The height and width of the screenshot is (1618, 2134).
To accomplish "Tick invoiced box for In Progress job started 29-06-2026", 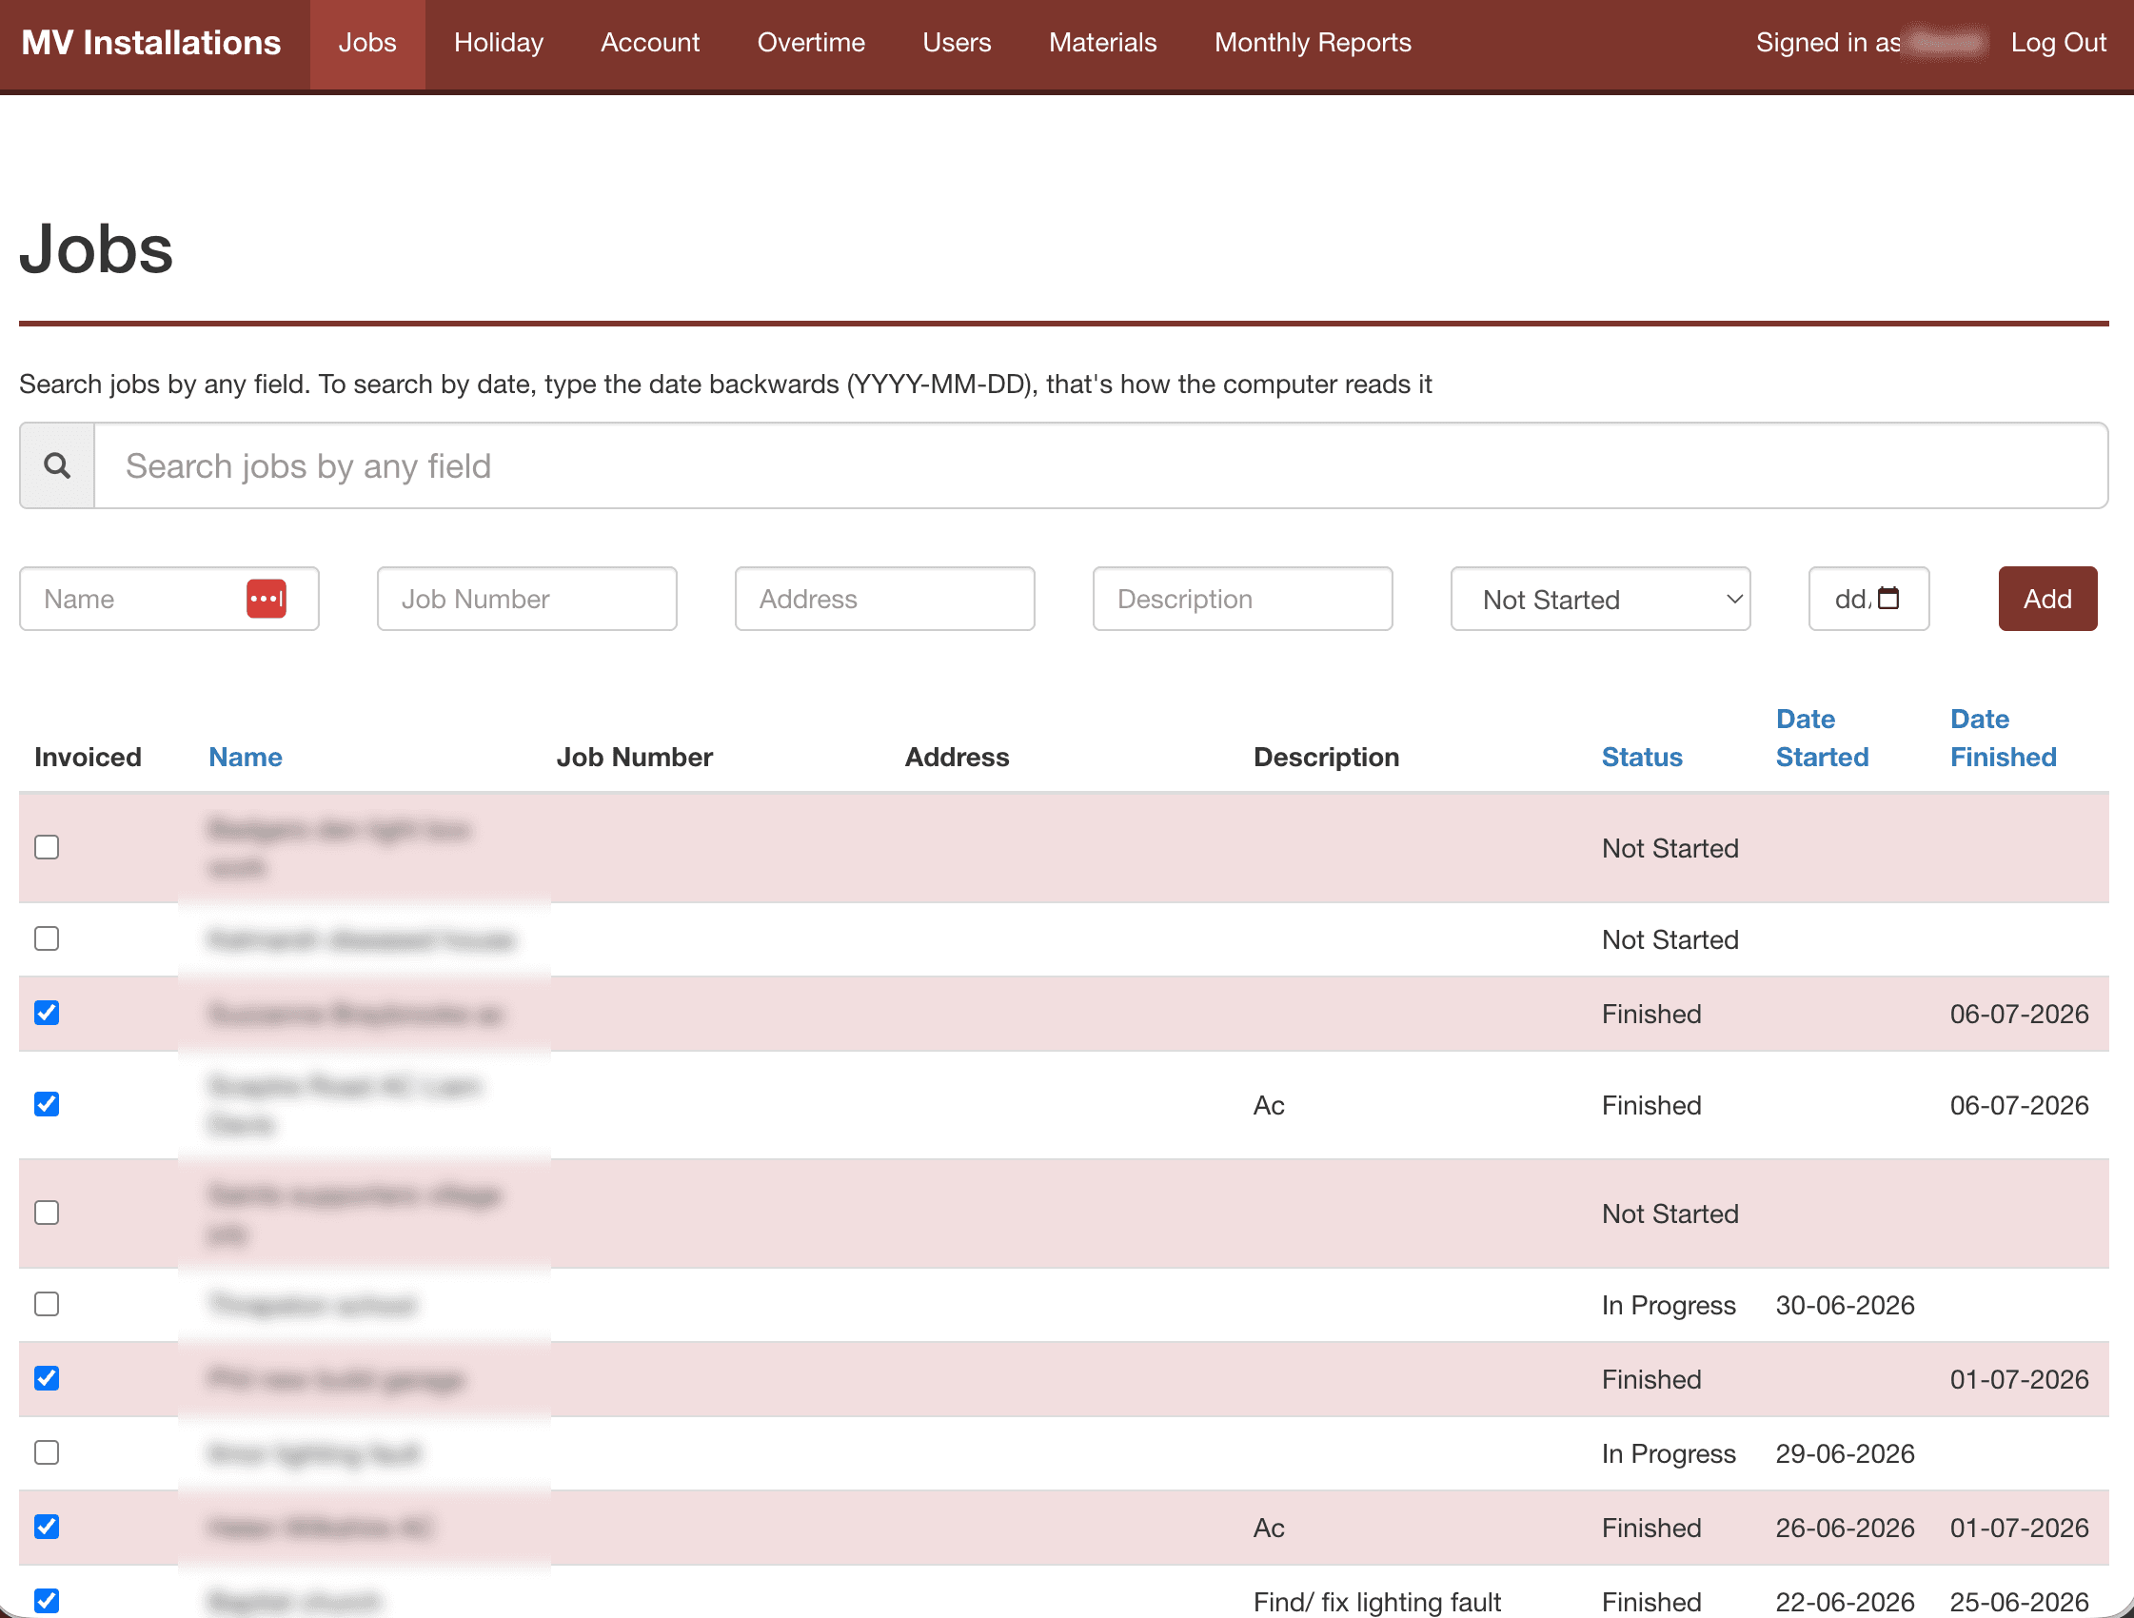I will point(47,1453).
